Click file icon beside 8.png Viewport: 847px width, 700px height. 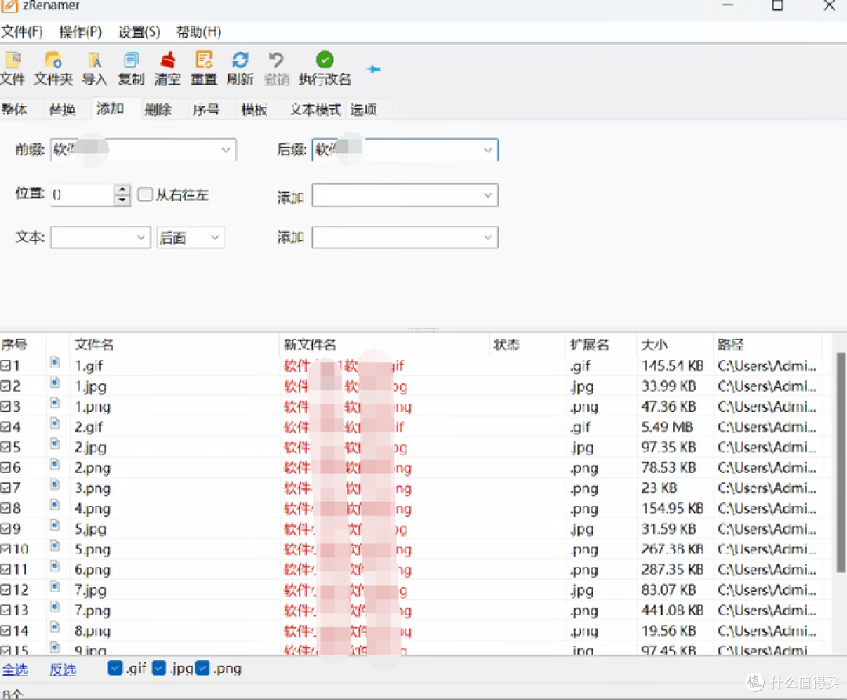(x=55, y=626)
